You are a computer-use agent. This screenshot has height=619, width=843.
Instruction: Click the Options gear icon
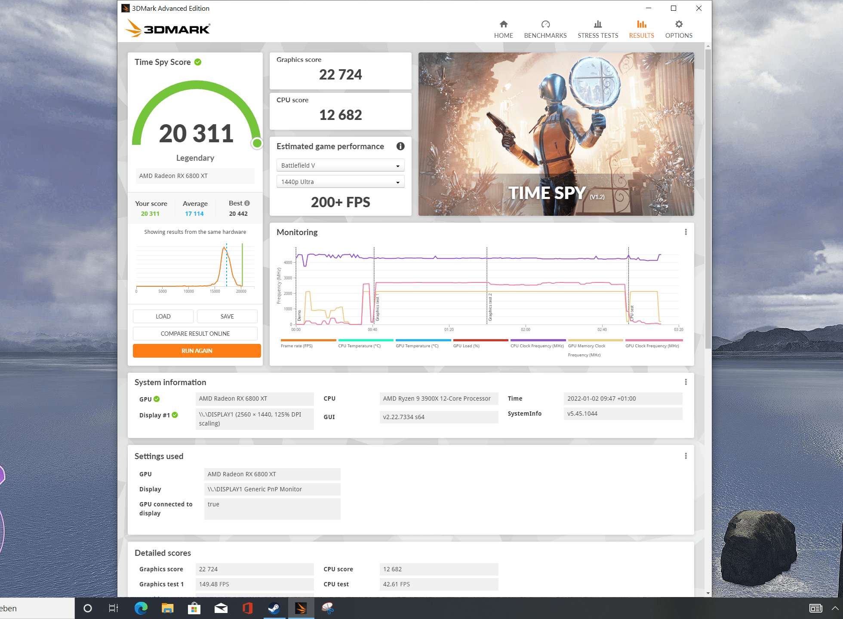tap(678, 25)
